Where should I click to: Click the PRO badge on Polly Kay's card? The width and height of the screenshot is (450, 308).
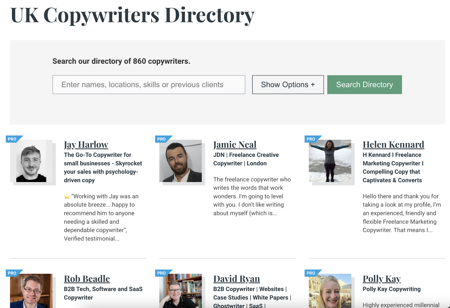click(x=311, y=273)
